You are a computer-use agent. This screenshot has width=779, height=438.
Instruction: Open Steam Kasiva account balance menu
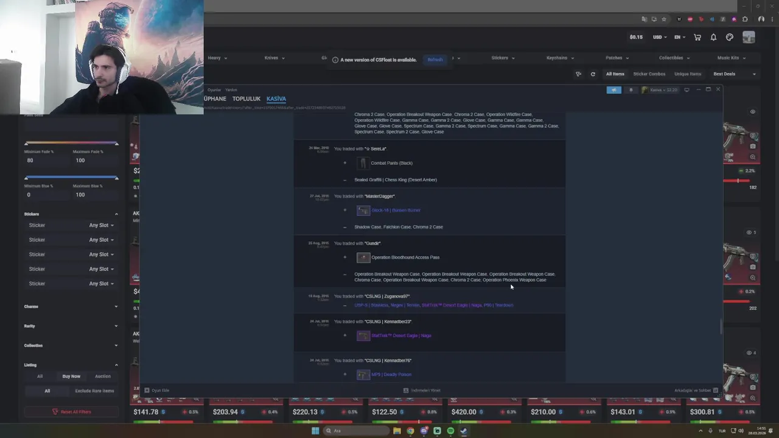click(659, 90)
